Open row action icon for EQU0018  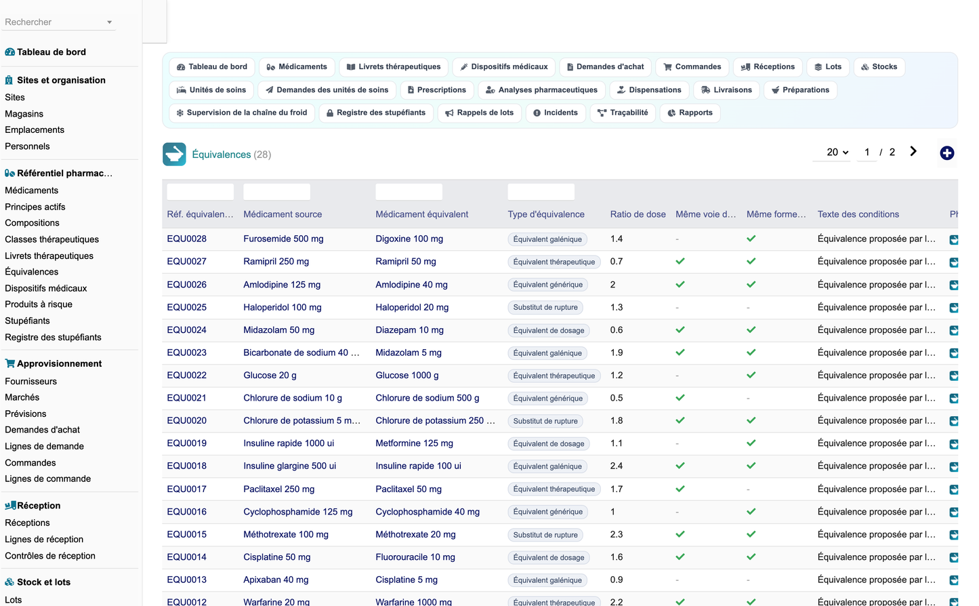(954, 466)
